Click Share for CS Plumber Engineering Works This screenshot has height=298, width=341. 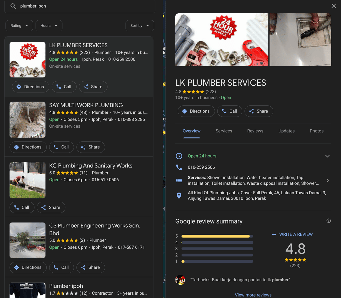point(91,267)
